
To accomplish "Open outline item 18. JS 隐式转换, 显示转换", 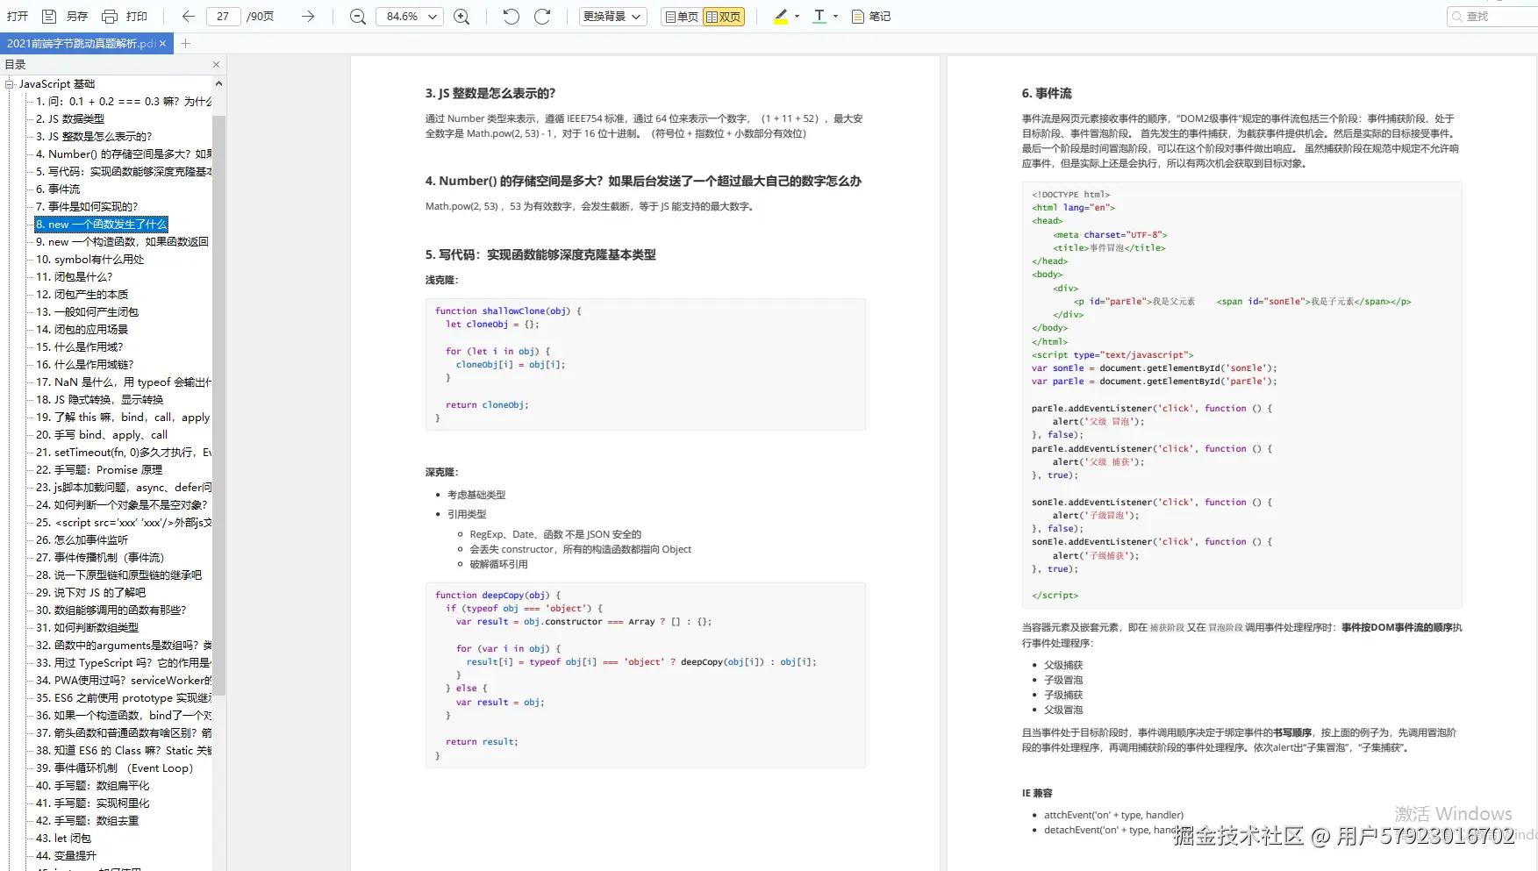I will point(99,399).
